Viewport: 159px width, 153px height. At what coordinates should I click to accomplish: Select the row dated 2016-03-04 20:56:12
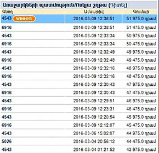click(x=79, y=142)
